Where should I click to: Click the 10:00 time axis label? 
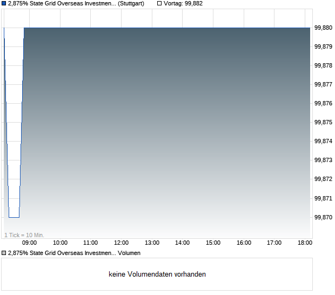[61, 243]
